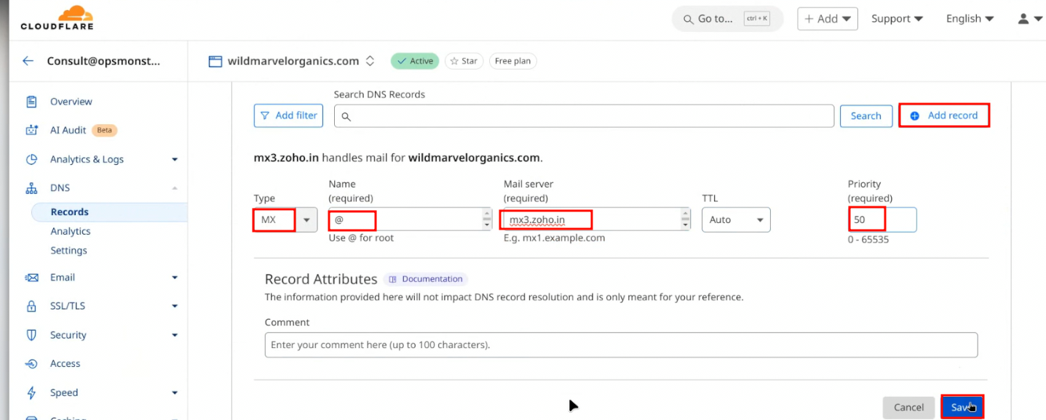Click the Overview clipboard icon
The width and height of the screenshot is (1046, 420).
31,102
